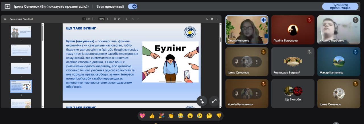The height and width of the screenshot is (124, 364).
Task: Rotate the document with rotate icon
Action: (119, 19)
